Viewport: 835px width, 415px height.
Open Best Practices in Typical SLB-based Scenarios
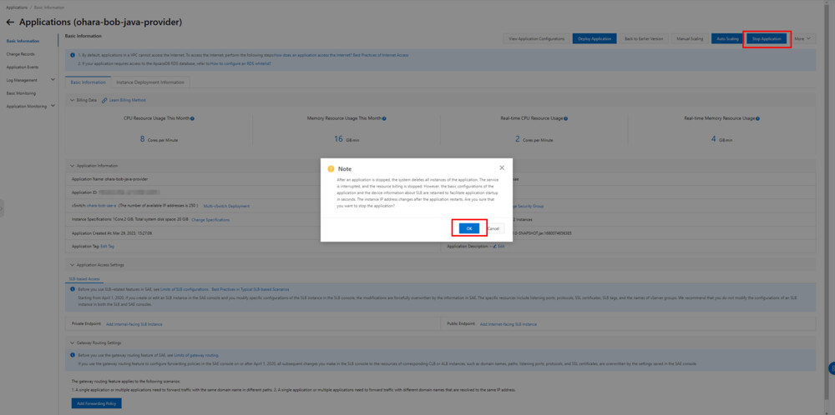(250, 289)
